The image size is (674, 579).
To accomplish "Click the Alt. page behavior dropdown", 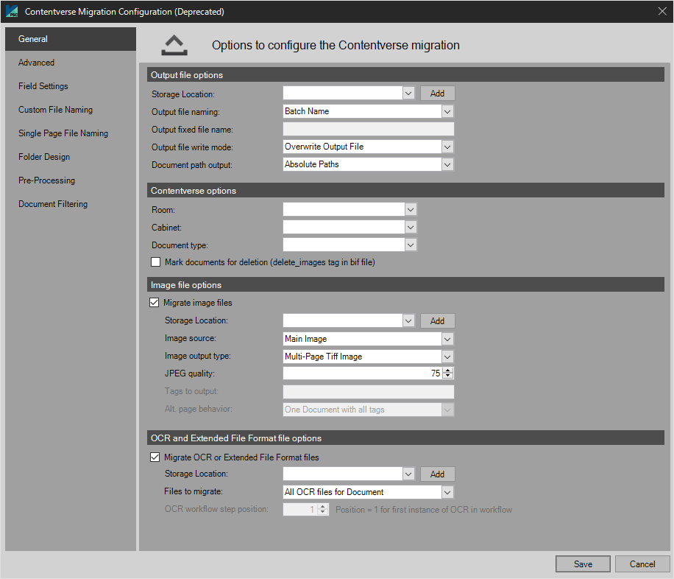I will point(369,410).
